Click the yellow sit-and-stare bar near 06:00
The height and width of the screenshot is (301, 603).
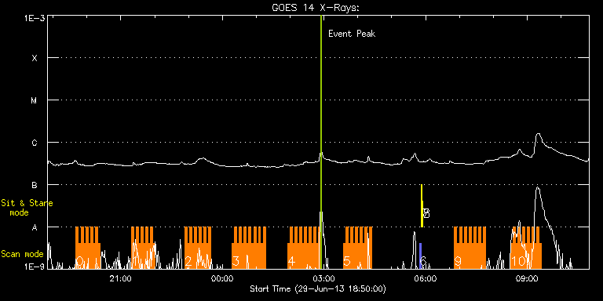coord(422,206)
